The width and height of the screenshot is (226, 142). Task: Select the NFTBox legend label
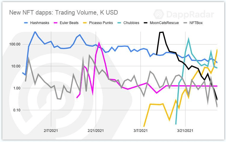pos(196,23)
